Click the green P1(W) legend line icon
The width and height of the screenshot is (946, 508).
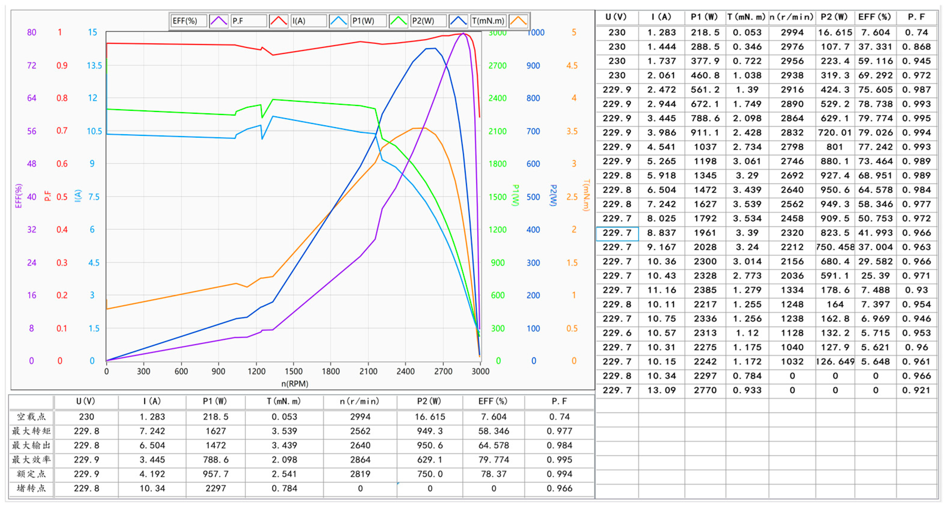[399, 21]
